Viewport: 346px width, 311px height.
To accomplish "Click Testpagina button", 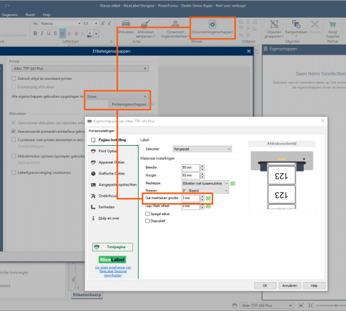I will pyautogui.click(x=113, y=247).
